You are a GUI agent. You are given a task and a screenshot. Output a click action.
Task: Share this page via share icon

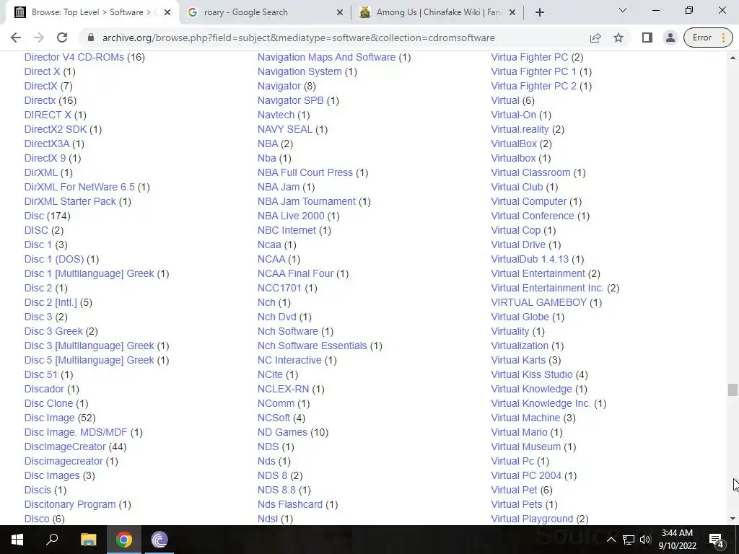595,38
